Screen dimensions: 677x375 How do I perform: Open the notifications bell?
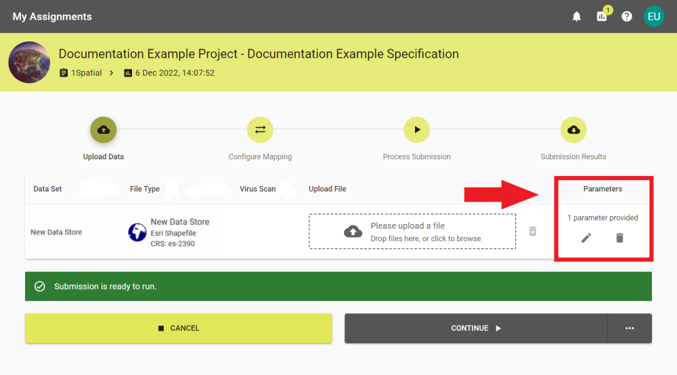576,16
